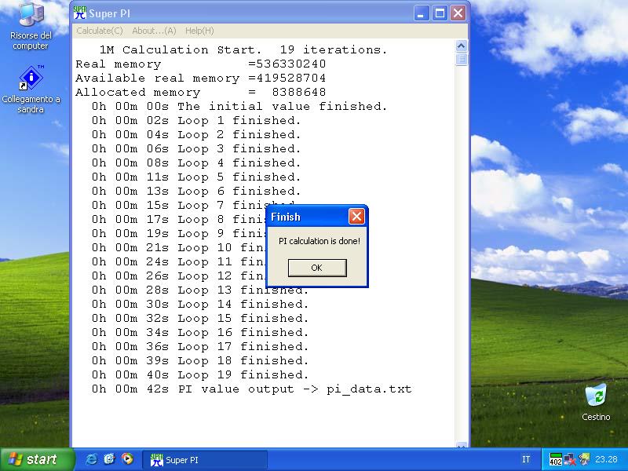The height and width of the screenshot is (471, 628).
Task: Click 'The initial value finished.' line
Action: pos(239,107)
